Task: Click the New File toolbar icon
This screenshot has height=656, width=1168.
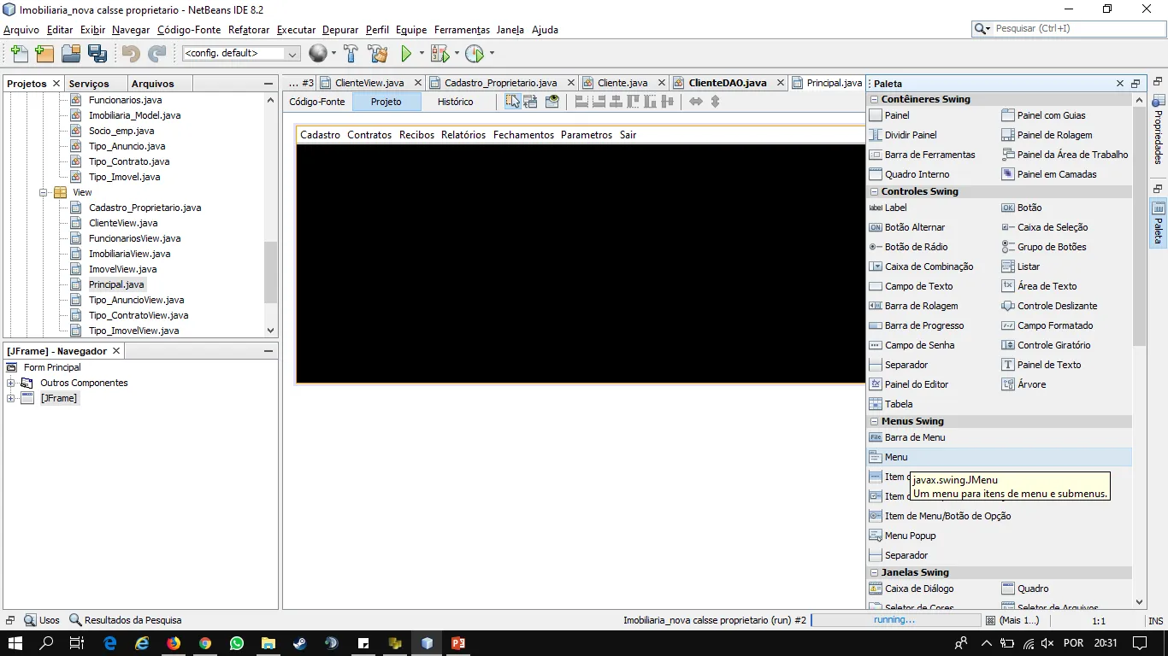Action: 18,54
